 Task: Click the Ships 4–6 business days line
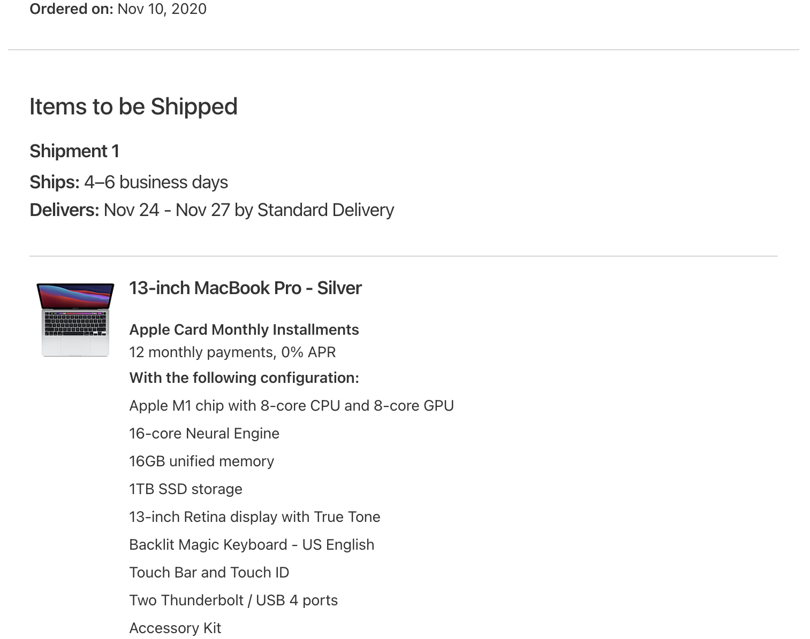pos(128,182)
